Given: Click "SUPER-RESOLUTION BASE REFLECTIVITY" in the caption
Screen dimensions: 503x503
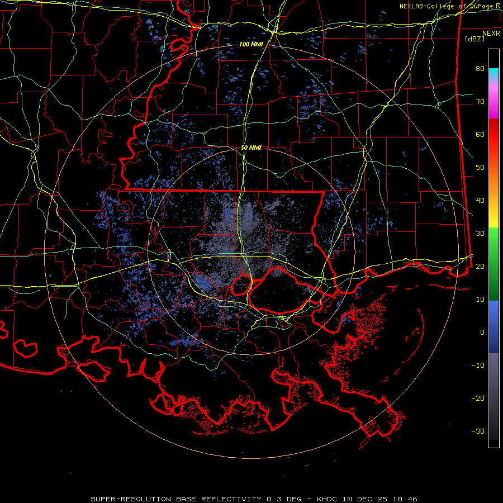Looking at the screenshot, I should pyautogui.click(x=176, y=499).
